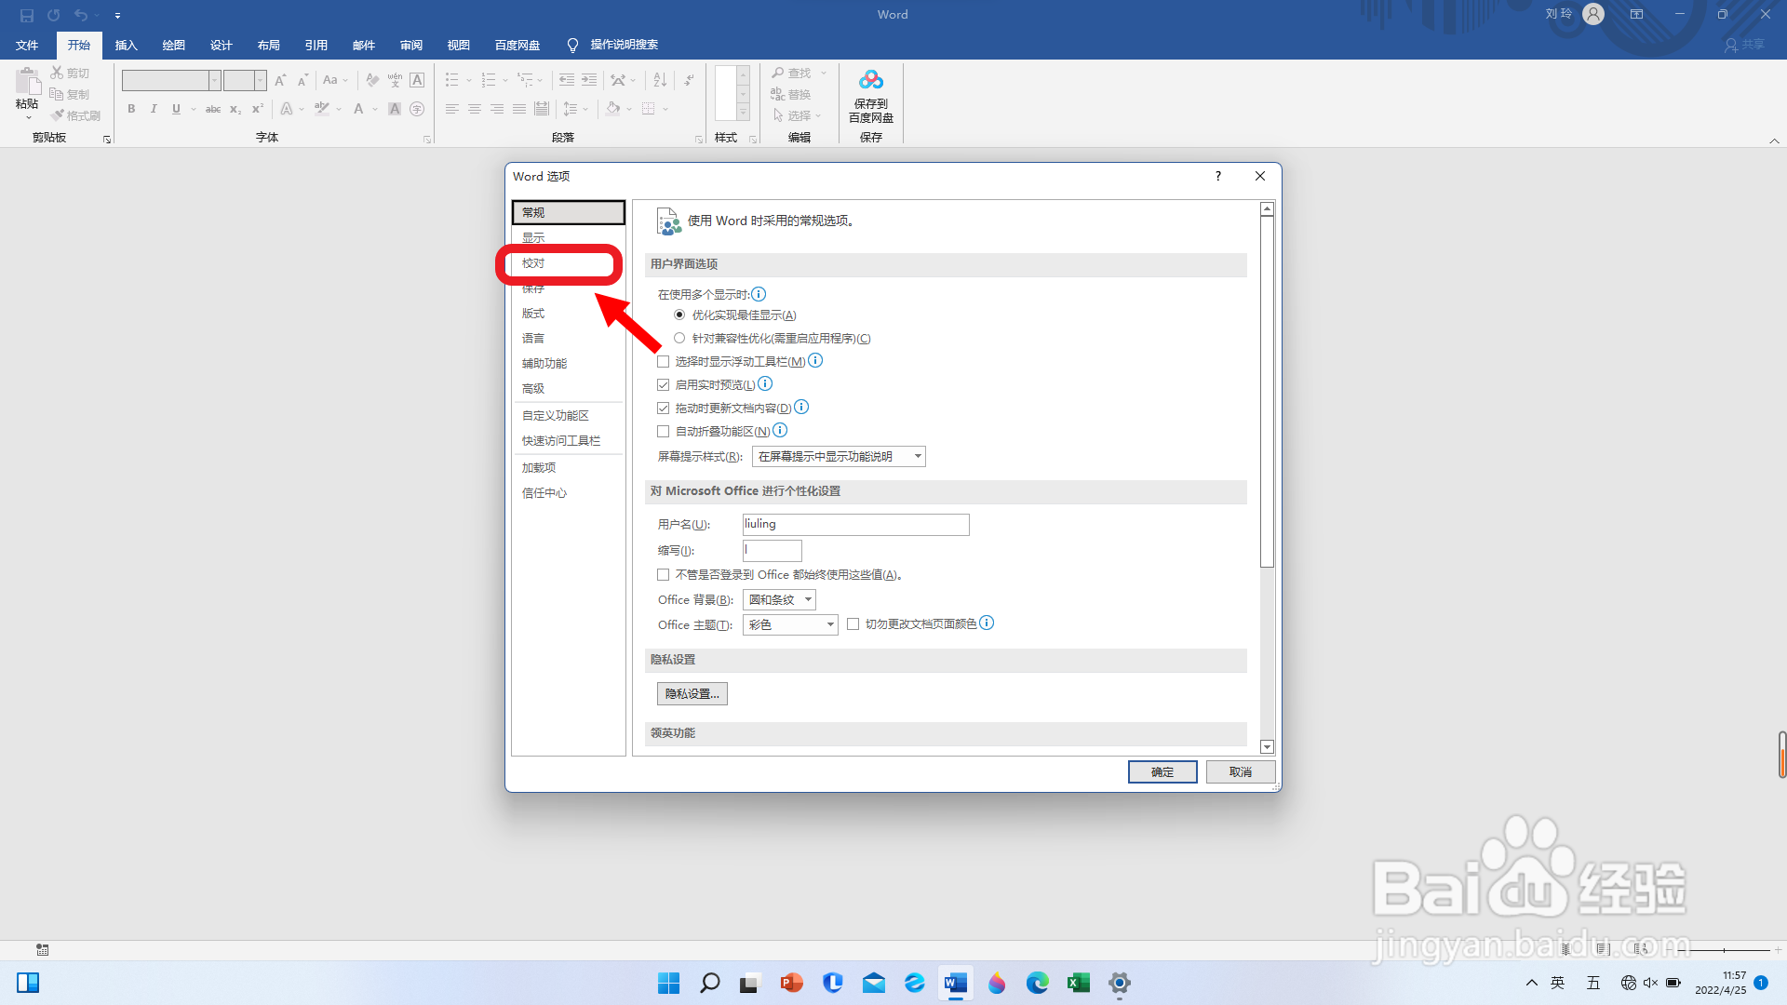Open Excel from taskbar
This screenshot has width=1787, height=1005.
(1078, 983)
